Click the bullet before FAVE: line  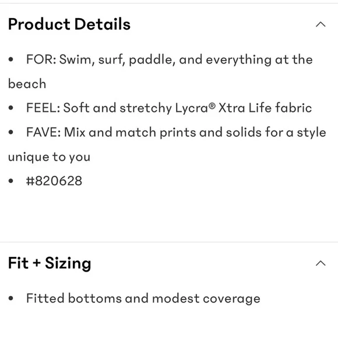coord(10,132)
